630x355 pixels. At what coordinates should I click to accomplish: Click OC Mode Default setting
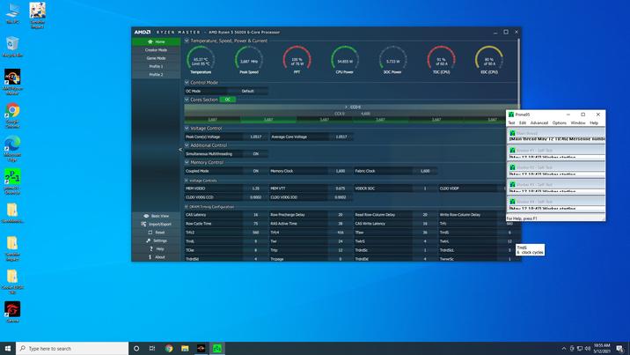pos(247,92)
